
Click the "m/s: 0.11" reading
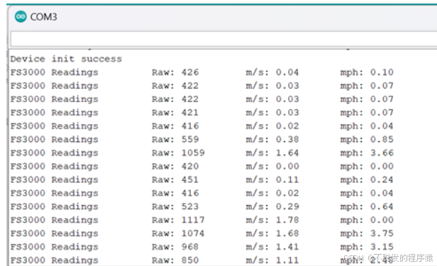pos(272,179)
